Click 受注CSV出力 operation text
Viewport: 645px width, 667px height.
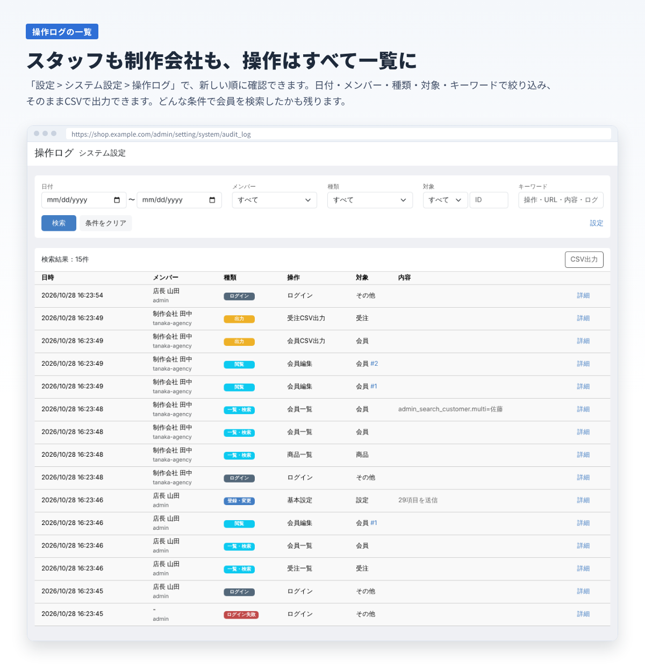[306, 318]
